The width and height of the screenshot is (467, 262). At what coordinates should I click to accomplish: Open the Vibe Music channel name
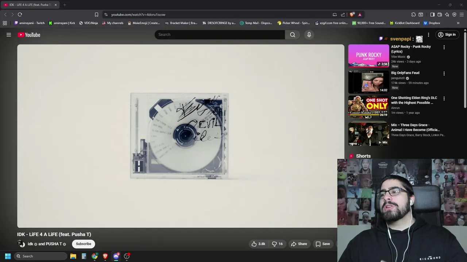pyautogui.click(x=398, y=57)
